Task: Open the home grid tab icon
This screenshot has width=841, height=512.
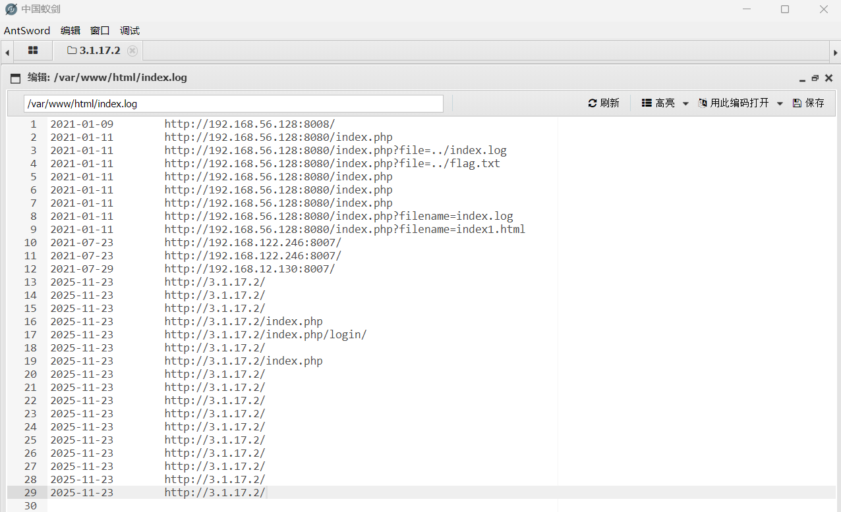Action: (33, 51)
